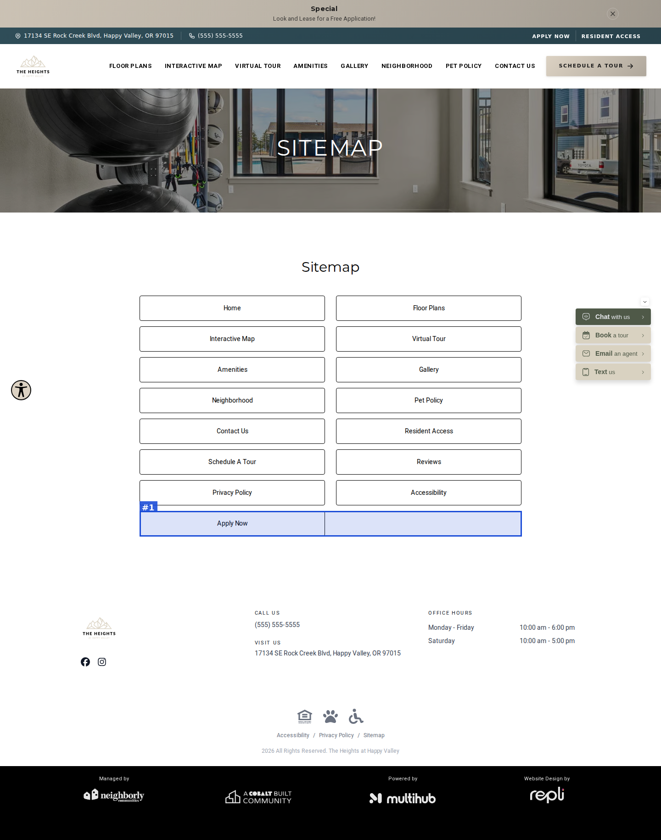Select Resident Access sitemap button
This screenshot has height=840, width=661.
click(x=429, y=431)
